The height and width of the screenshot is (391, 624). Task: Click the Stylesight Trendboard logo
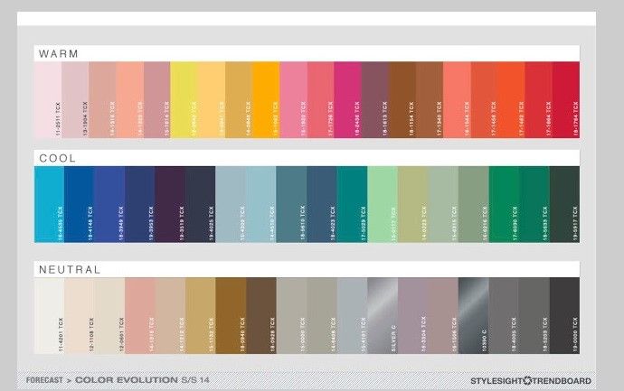point(531,381)
